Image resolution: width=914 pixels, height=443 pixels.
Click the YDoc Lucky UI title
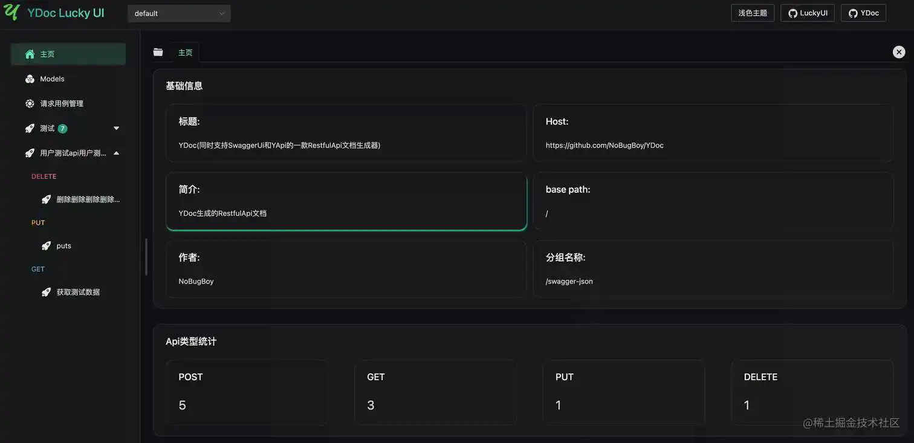coord(66,13)
